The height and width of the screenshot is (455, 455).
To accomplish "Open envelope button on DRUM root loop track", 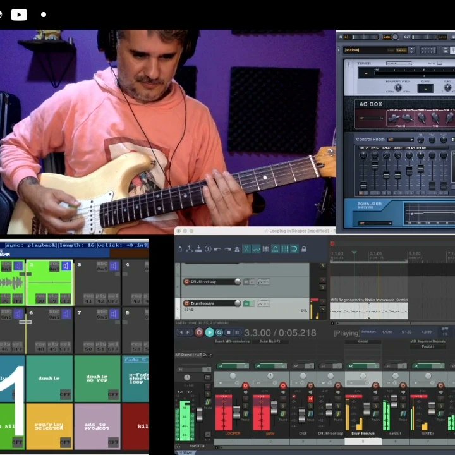I will coord(263,281).
